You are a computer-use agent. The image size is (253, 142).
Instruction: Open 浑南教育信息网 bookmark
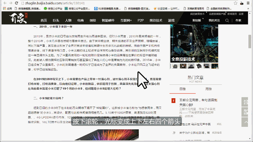coord(194,8)
